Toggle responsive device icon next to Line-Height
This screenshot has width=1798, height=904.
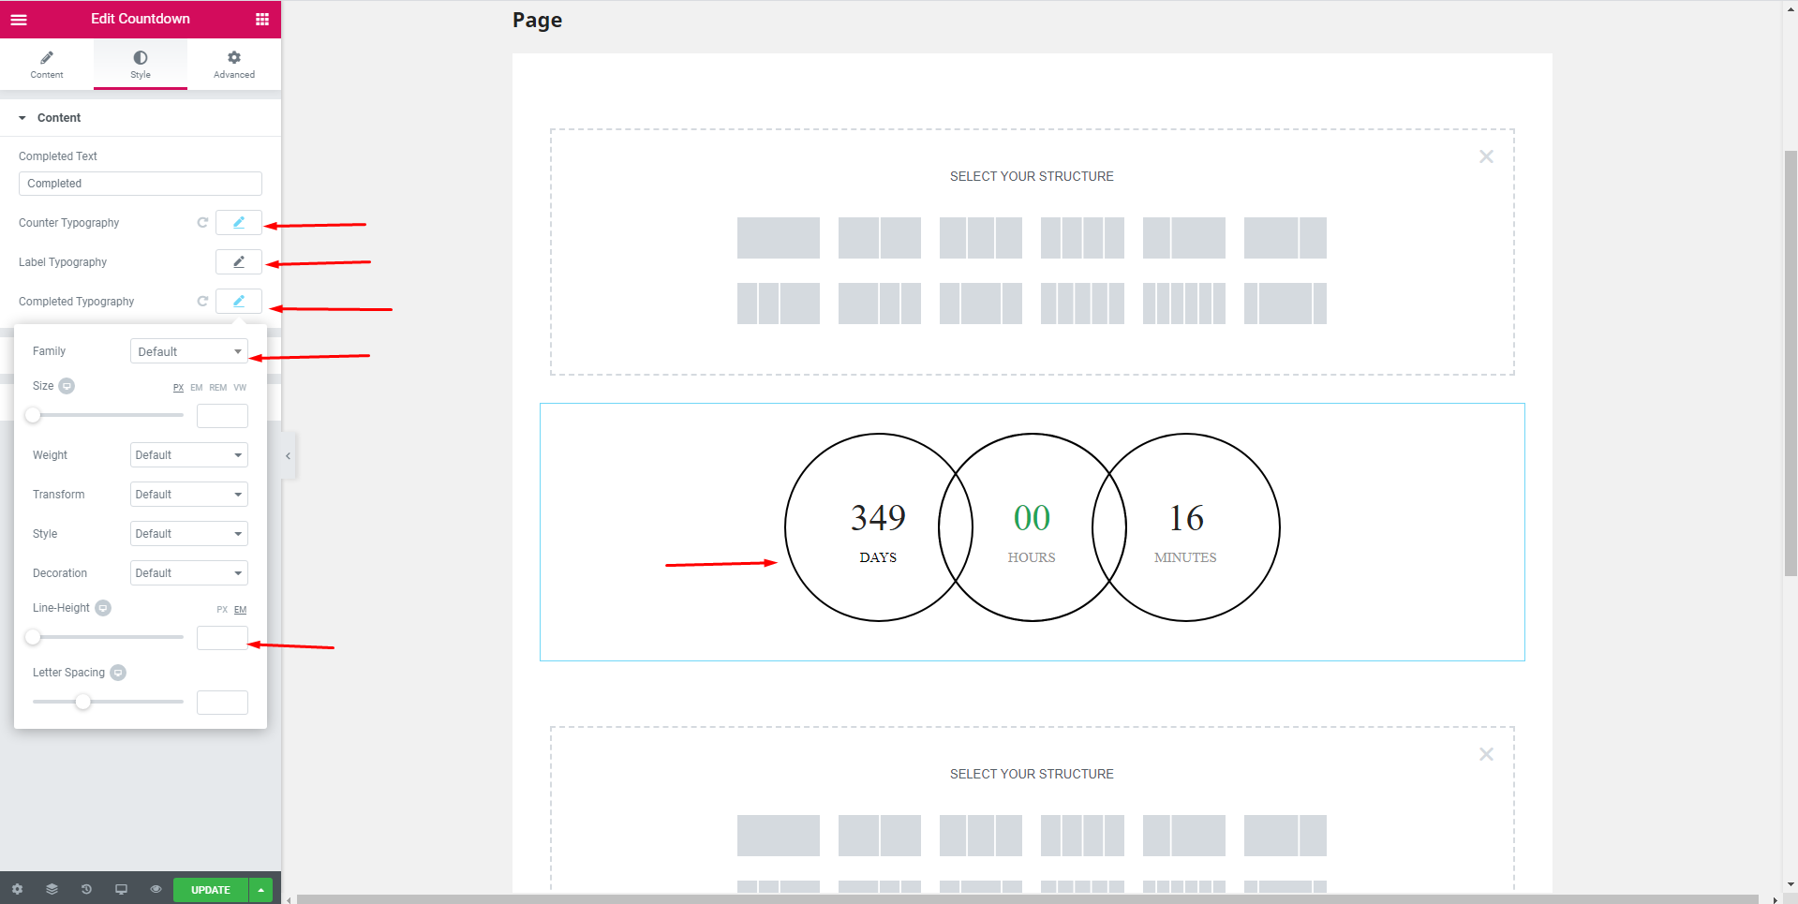[103, 608]
